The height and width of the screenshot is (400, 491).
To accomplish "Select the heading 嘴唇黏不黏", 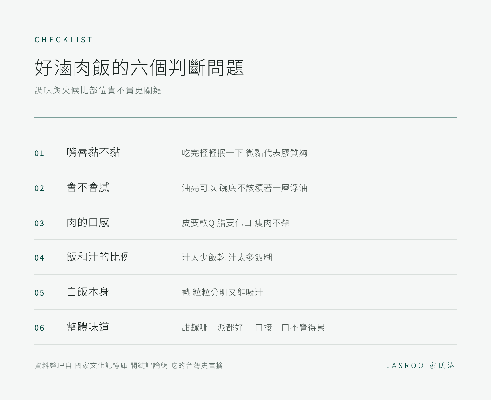I will pos(93,152).
